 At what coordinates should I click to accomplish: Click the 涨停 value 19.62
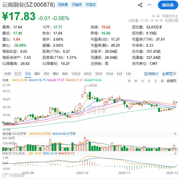pos(106,27)
